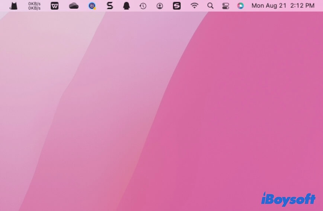Viewport: 323px width, 211px height.
Task: Click the iBoysoft watermark logo
Action: pos(288,199)
